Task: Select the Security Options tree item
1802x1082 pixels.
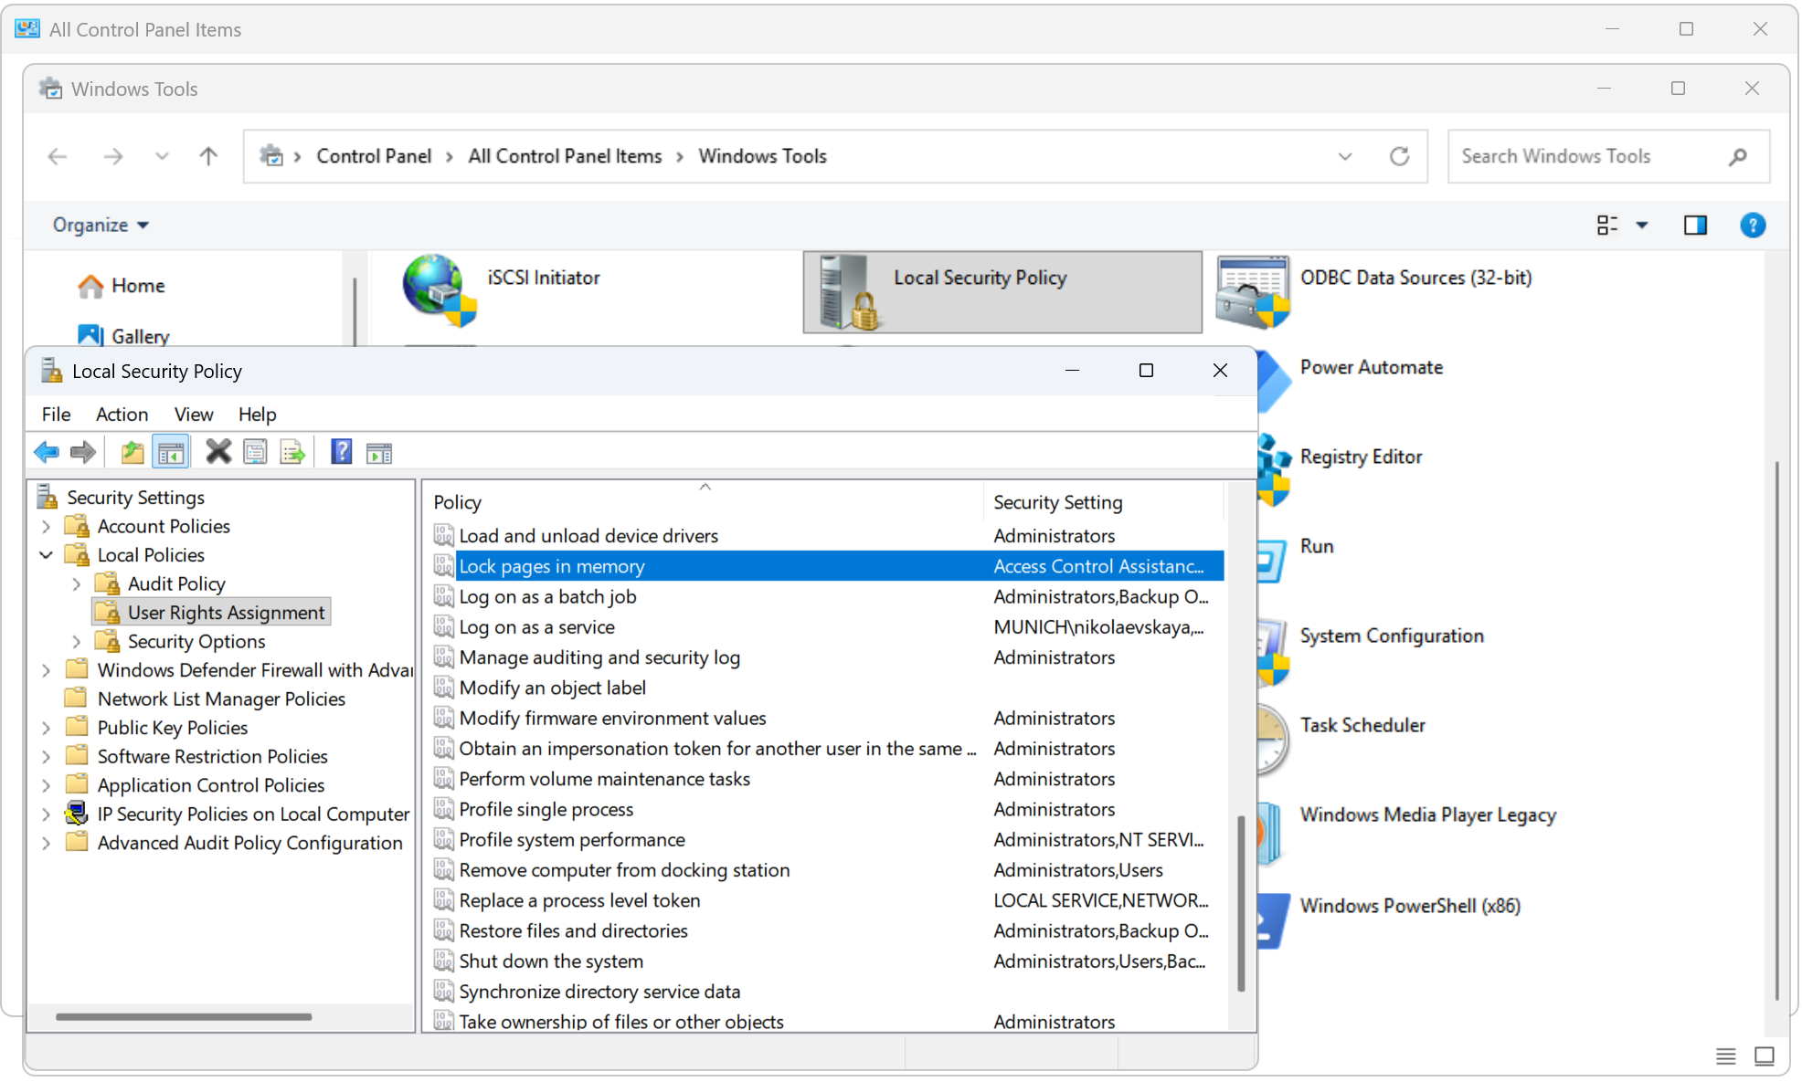Action: tap(196, 641)
